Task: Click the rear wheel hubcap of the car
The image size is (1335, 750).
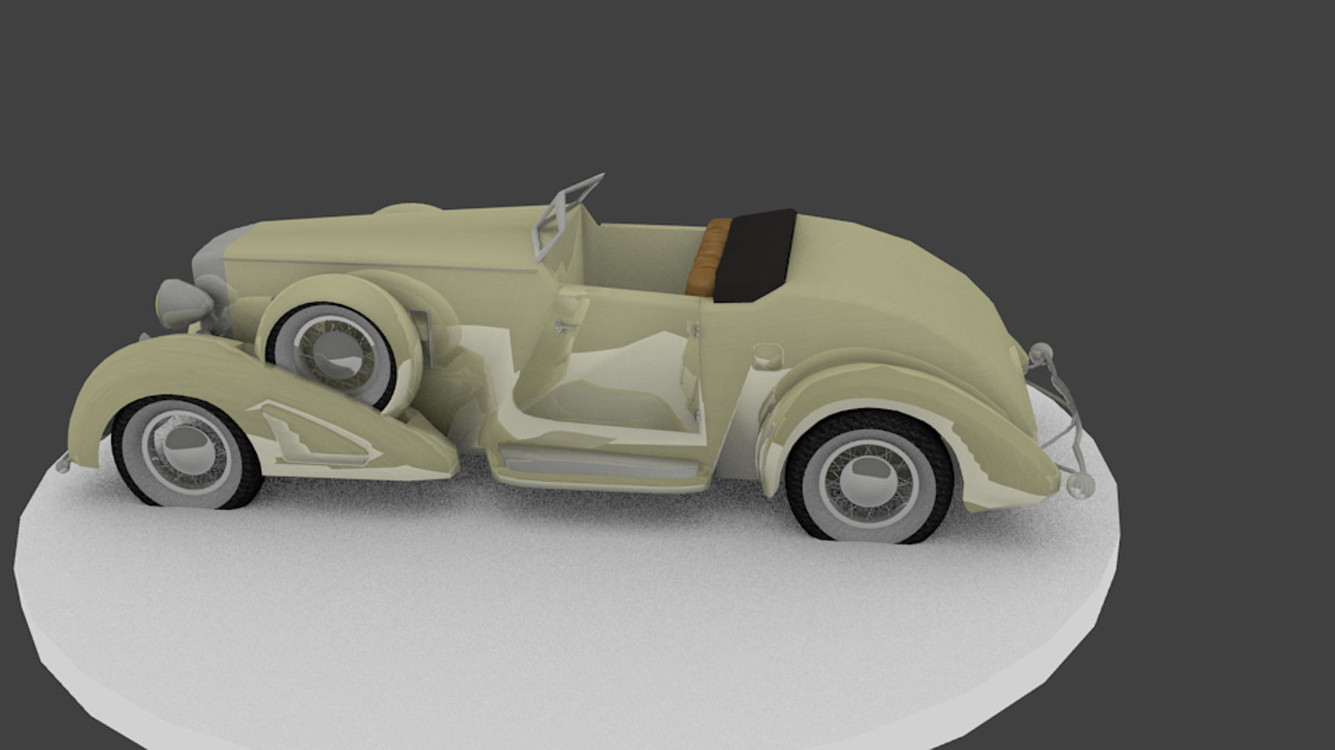Action: click(x=870, y=479)
